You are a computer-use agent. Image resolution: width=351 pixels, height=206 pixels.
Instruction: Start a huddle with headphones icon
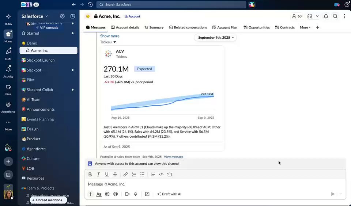[310, 16]
